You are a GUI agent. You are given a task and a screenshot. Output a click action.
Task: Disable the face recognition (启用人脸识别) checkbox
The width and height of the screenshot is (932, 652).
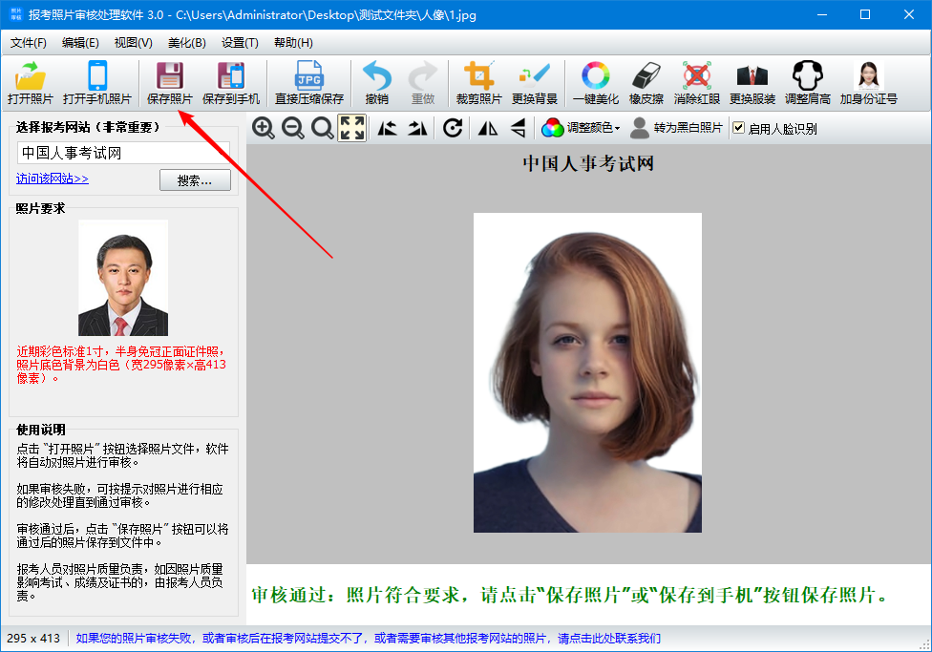point(738,128)
